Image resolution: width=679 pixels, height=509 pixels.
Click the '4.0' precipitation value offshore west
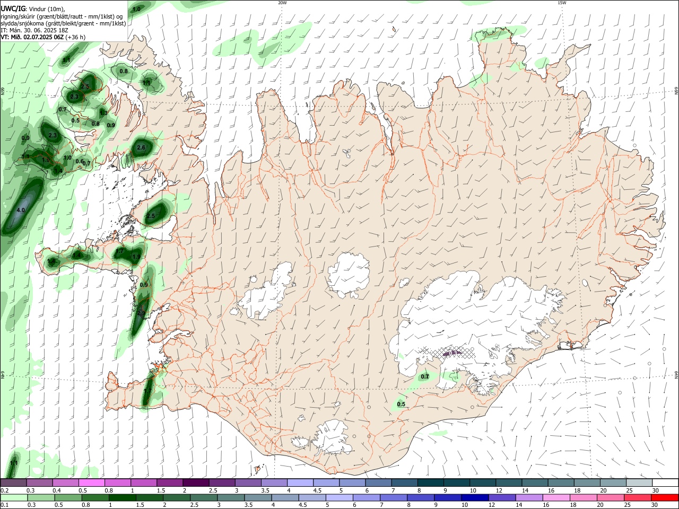21,210
